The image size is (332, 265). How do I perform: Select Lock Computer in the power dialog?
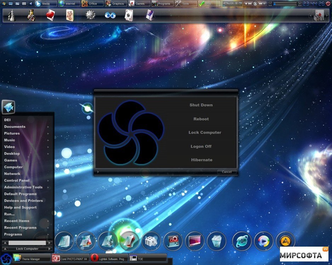(x=205, y=132)
